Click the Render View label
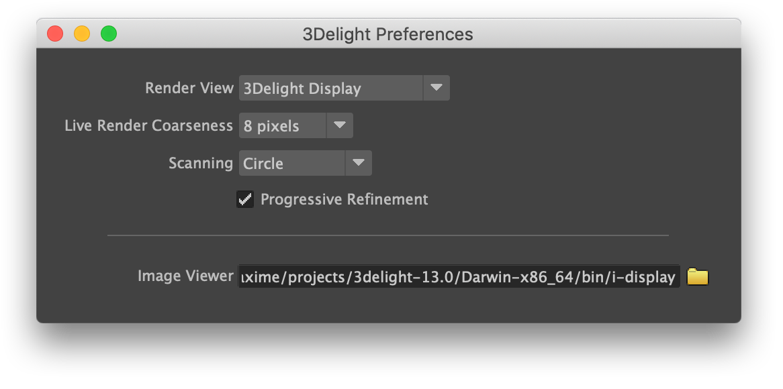This screenshot has width=783, height=389. coord(189,89)
